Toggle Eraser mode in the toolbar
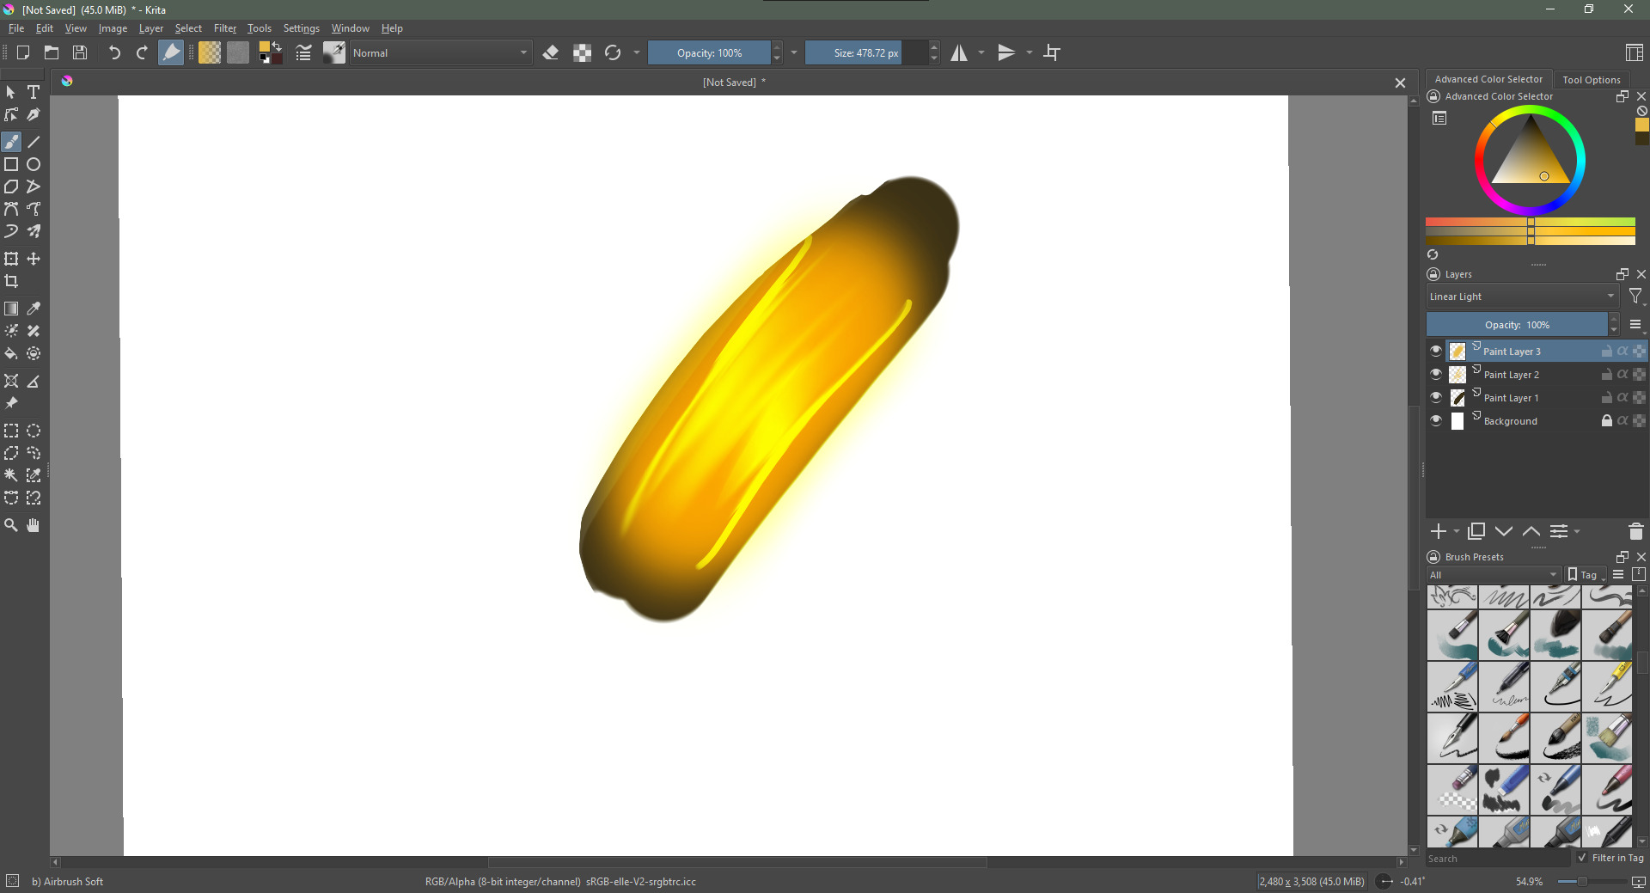Screen dimensions: 1650x893 pos(551,52)
